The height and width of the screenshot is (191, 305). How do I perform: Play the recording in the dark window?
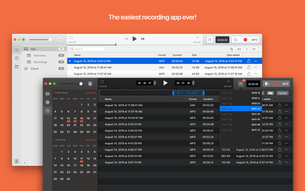(165, 83)
